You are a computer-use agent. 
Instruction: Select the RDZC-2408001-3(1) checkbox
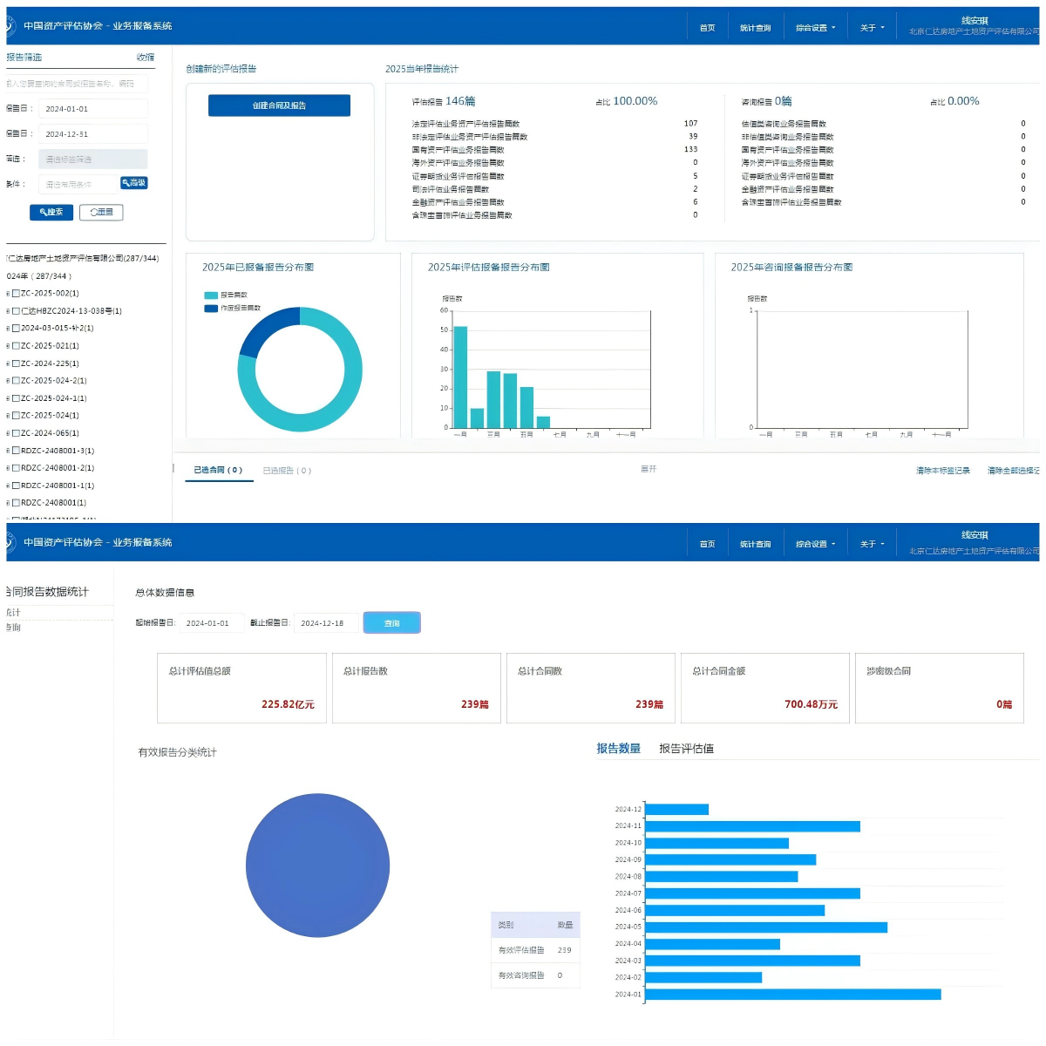16,451
